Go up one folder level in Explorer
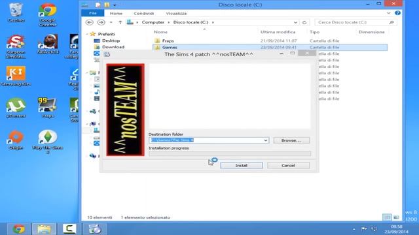The height and width of the screenshot is (235, 419). click(120, 22)
